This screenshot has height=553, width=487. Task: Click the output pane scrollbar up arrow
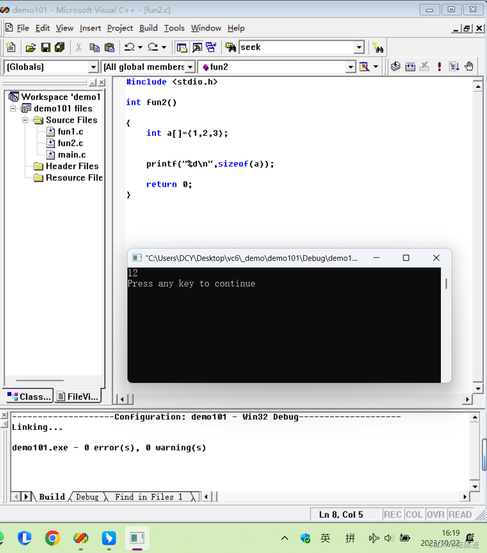click(475, 417)
